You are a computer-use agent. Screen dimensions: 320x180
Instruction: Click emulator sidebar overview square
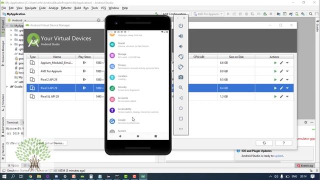(180, 118)
